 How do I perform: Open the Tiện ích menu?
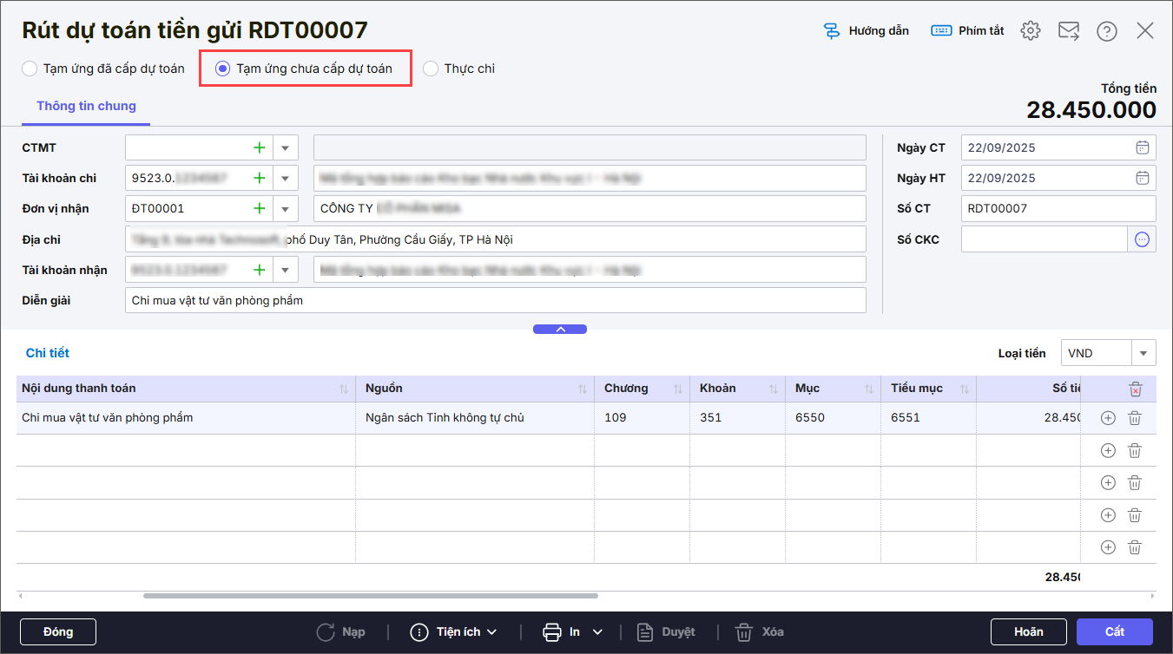coord(453,631)
